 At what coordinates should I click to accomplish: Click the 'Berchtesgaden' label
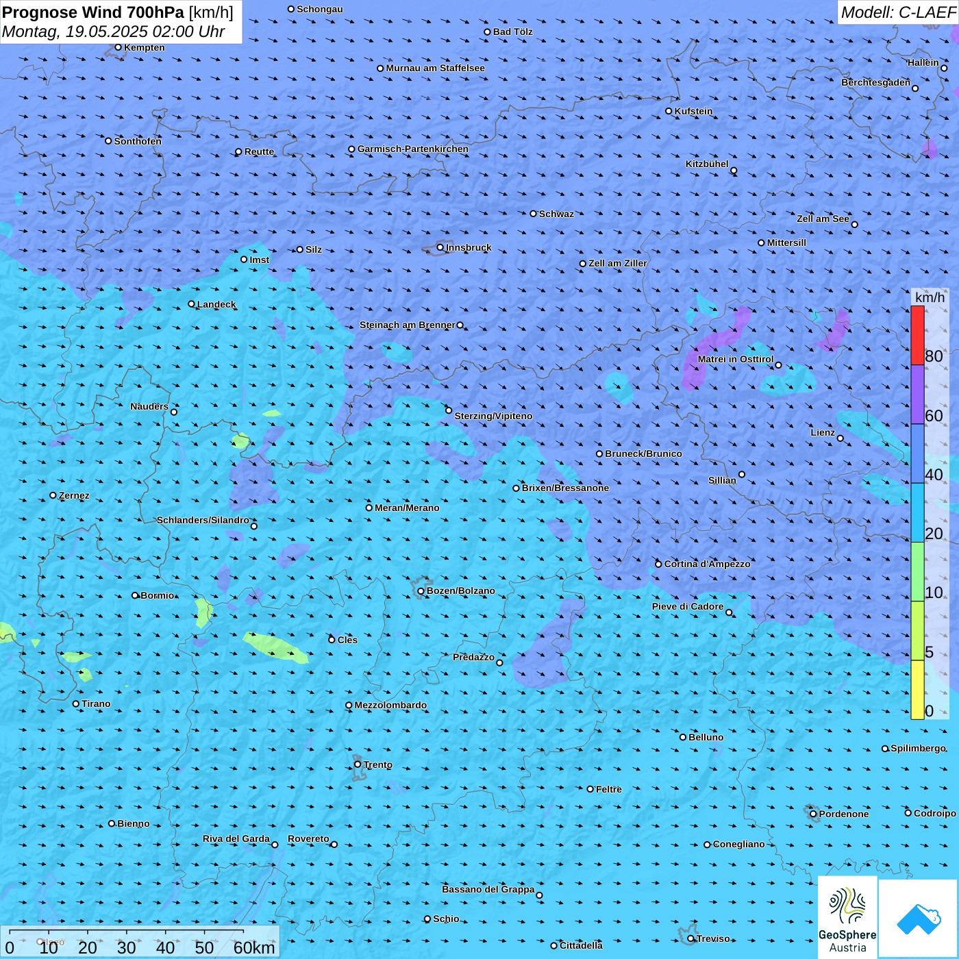click(876, 82)
